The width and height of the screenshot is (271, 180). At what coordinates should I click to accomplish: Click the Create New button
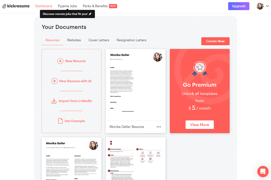click(215, 41)
